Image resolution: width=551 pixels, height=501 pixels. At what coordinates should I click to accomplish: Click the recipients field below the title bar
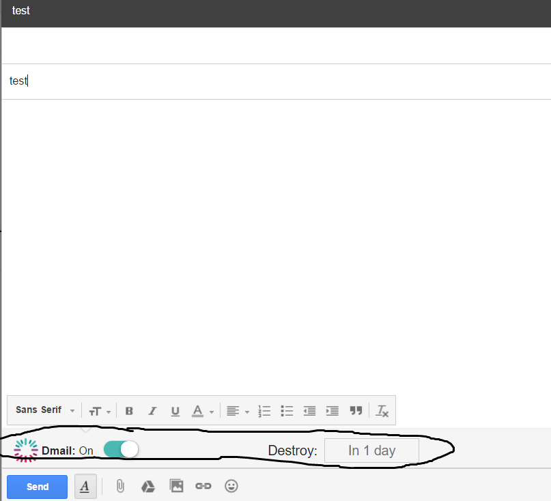[x=277, y=45]
